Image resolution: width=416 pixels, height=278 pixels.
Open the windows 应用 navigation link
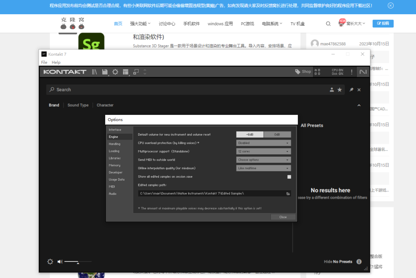(x=220, y=24)
